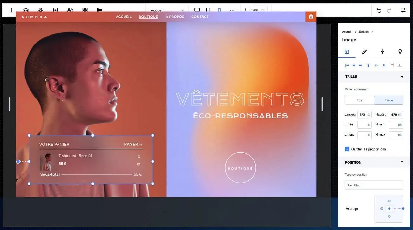Click the shopping bag cart icon
413x230 pixels.
[311, 17]
